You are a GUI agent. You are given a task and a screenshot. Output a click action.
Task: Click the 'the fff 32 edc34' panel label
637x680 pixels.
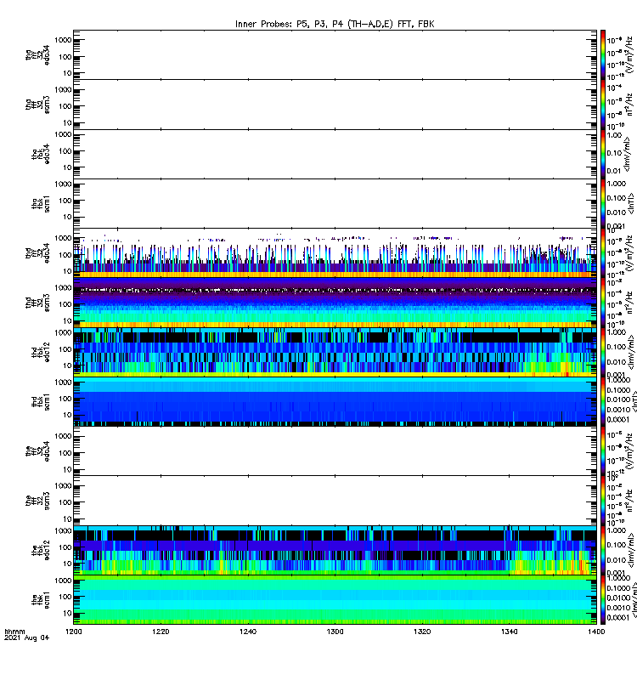tap(37, 451)
